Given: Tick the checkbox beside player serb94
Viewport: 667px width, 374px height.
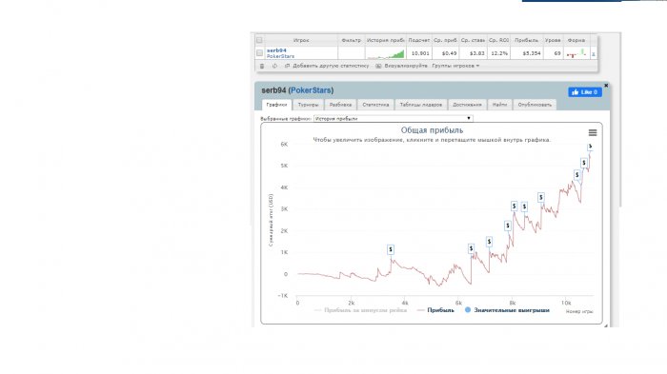Looking at the screenshot, I should pos(259,53).
